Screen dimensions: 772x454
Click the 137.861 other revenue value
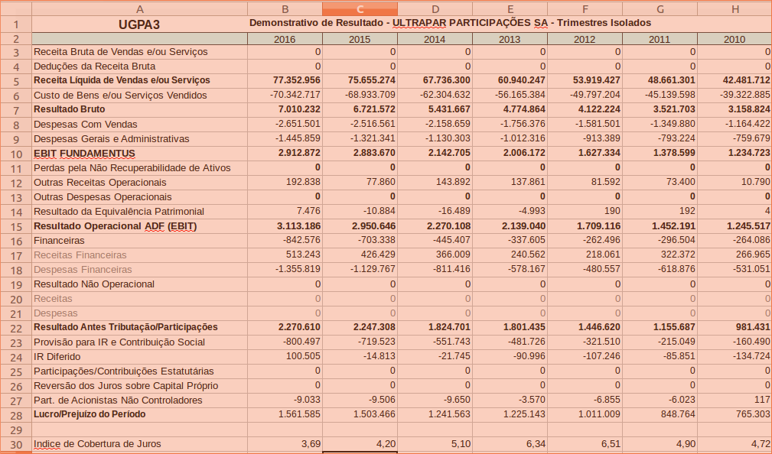[x=528, y=182]
